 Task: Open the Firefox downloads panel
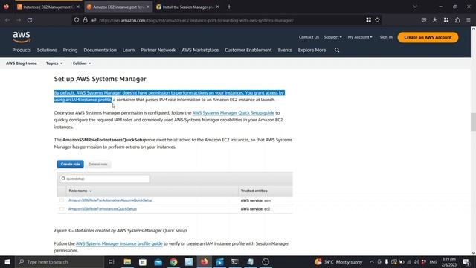pyautogui.click(x=435, y=20)
